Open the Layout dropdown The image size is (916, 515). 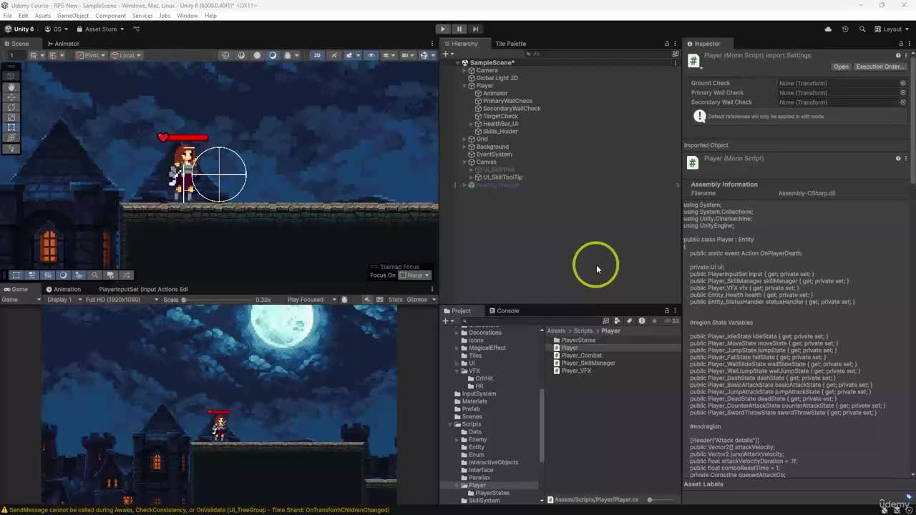(892, 29)
